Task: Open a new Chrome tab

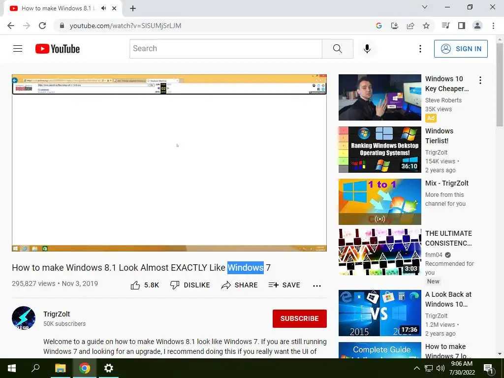Action: tap(133, 8)
